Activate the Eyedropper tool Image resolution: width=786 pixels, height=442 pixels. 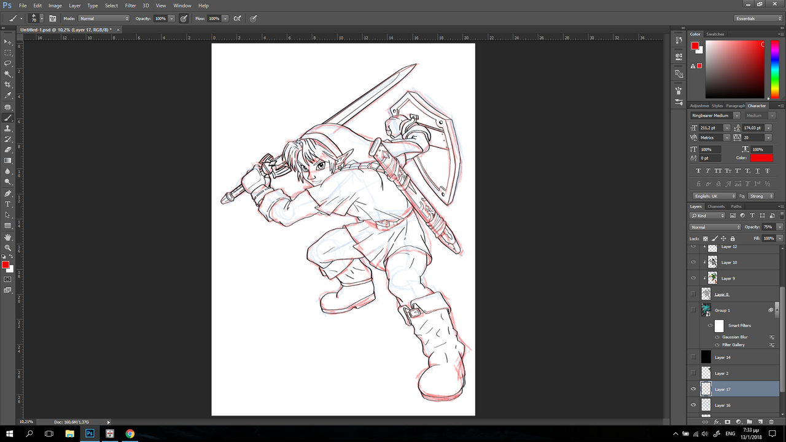coord(8,96)
